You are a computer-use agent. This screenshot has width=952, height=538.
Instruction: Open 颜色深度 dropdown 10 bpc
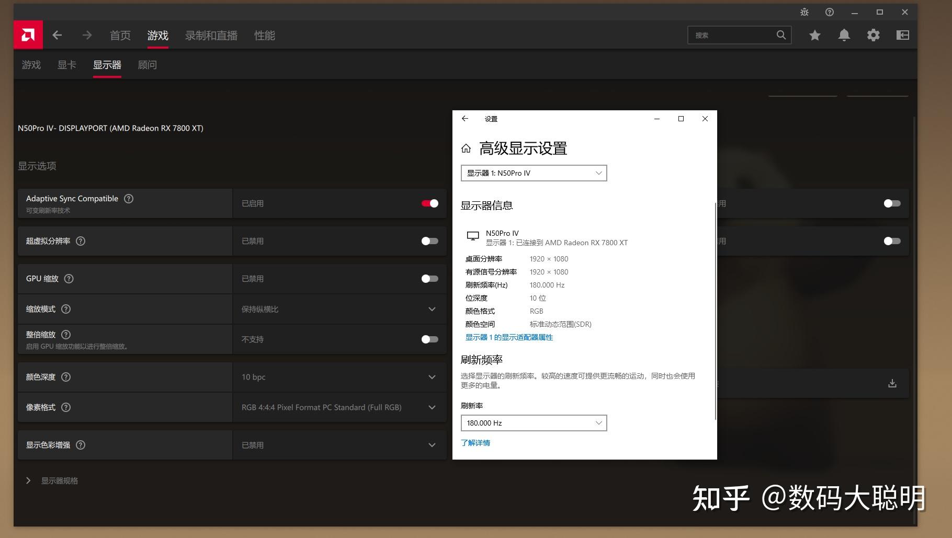(x=339, y=377)
